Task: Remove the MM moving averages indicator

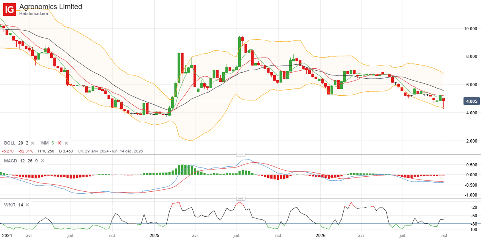Action: coord(66,143)
